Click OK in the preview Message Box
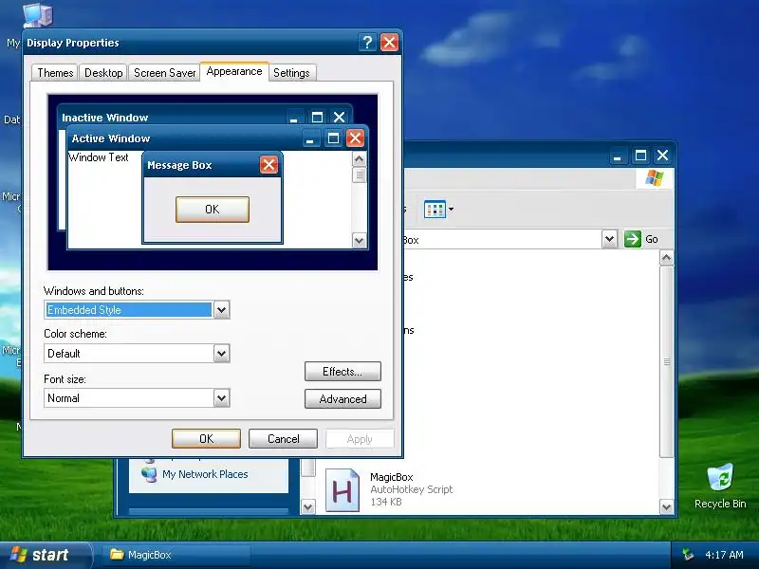This screenshot has height=569, width=759. tap(212, 210)
